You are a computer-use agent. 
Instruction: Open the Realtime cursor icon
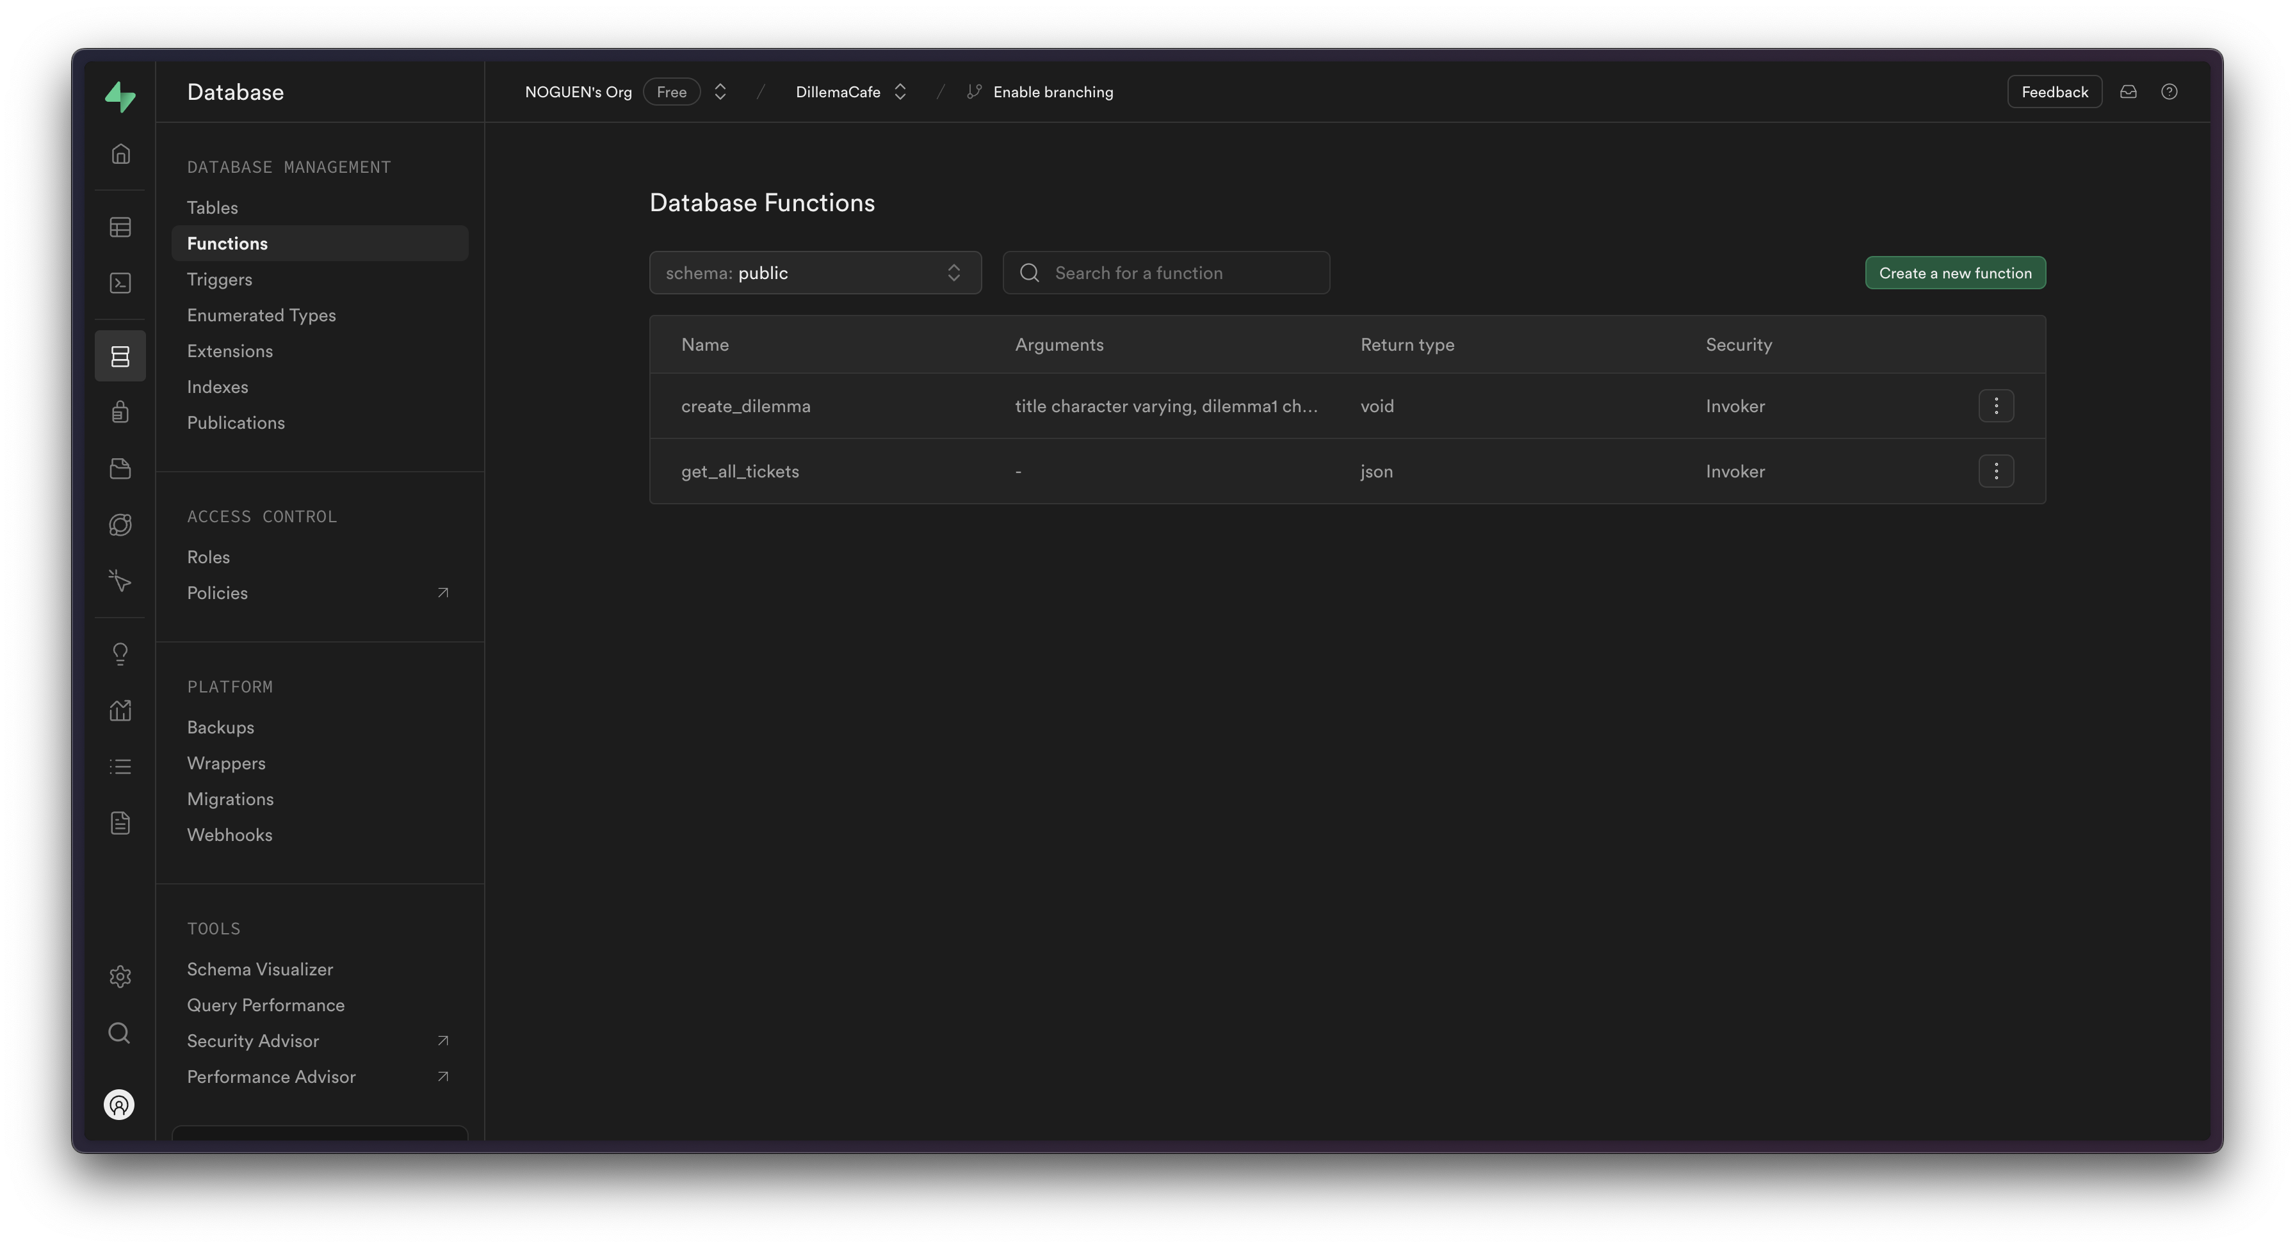[x=120, y=581]
